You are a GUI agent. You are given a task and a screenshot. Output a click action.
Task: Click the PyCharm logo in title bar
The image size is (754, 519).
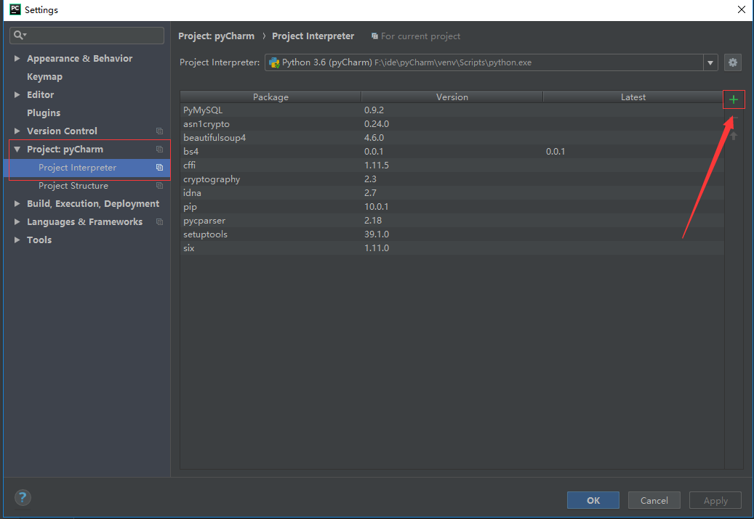click(x=15, y=9)
